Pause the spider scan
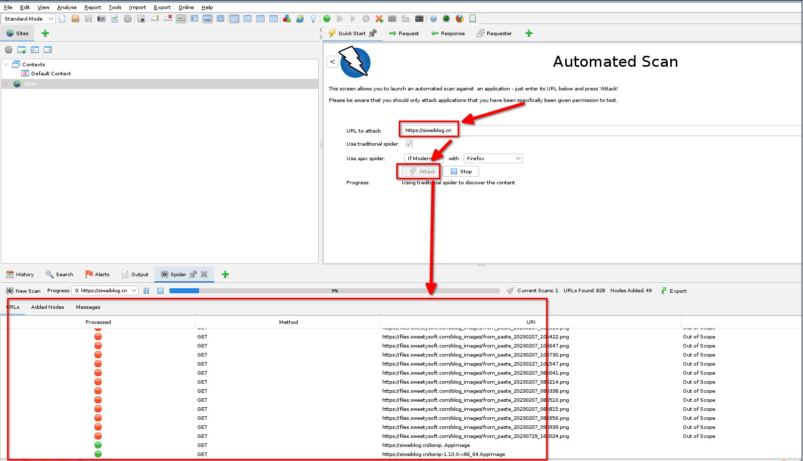This screenshot has height=461, width=803. pos(146,291)
